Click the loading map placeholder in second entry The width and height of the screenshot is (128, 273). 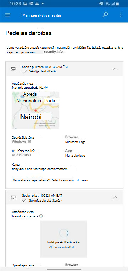pos(63,239)
